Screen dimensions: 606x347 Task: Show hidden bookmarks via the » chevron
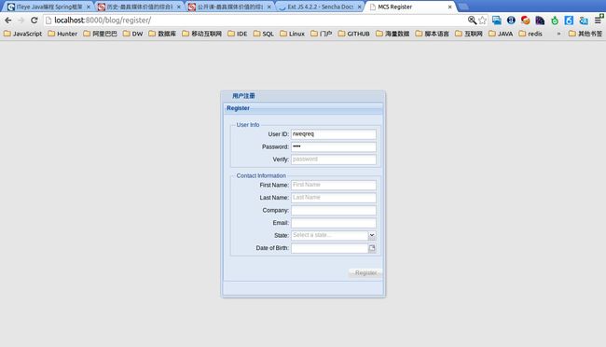pos(558,34)
